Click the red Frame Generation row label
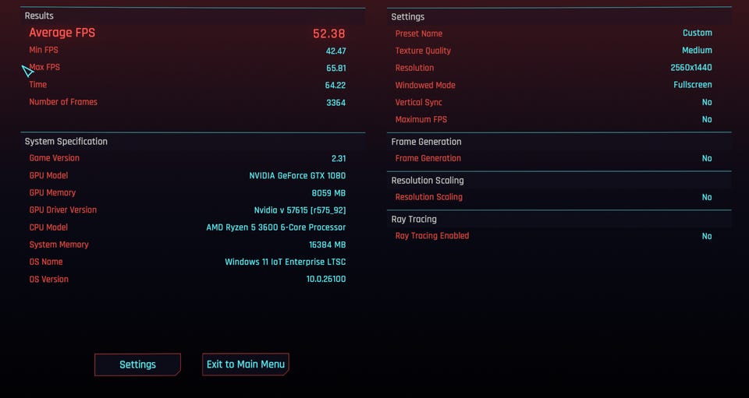 428,158
